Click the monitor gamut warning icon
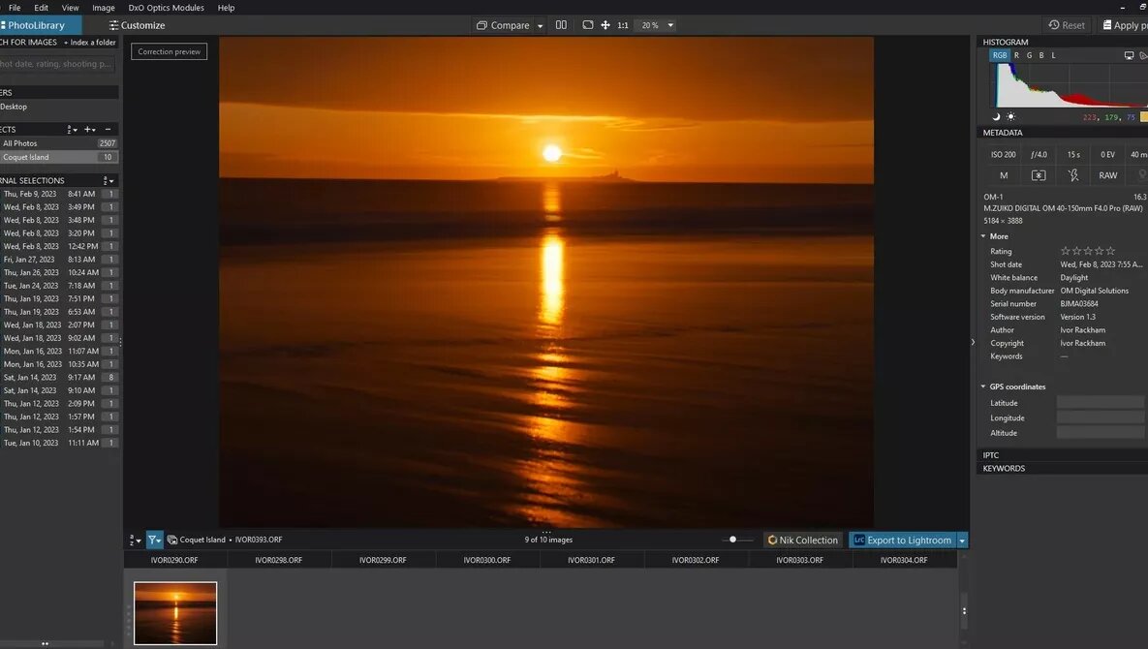 coord(1129,55)
